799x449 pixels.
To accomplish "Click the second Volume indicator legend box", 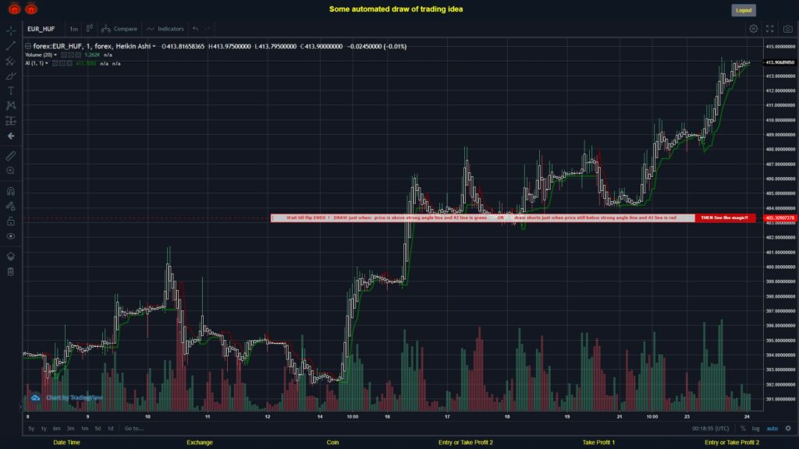I will pos(71,55).
